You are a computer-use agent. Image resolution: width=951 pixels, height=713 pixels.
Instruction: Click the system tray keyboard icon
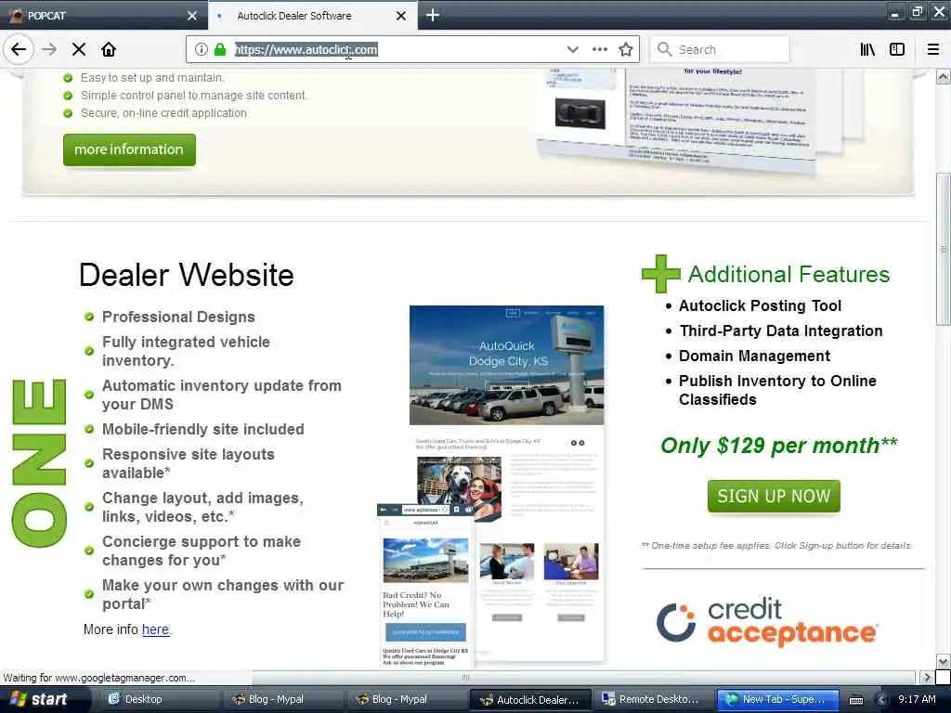856,700
